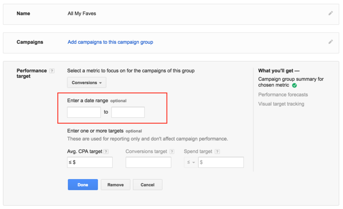Click the Performance forecasts item
The image size is (343, 209).
tap(283, 94)
